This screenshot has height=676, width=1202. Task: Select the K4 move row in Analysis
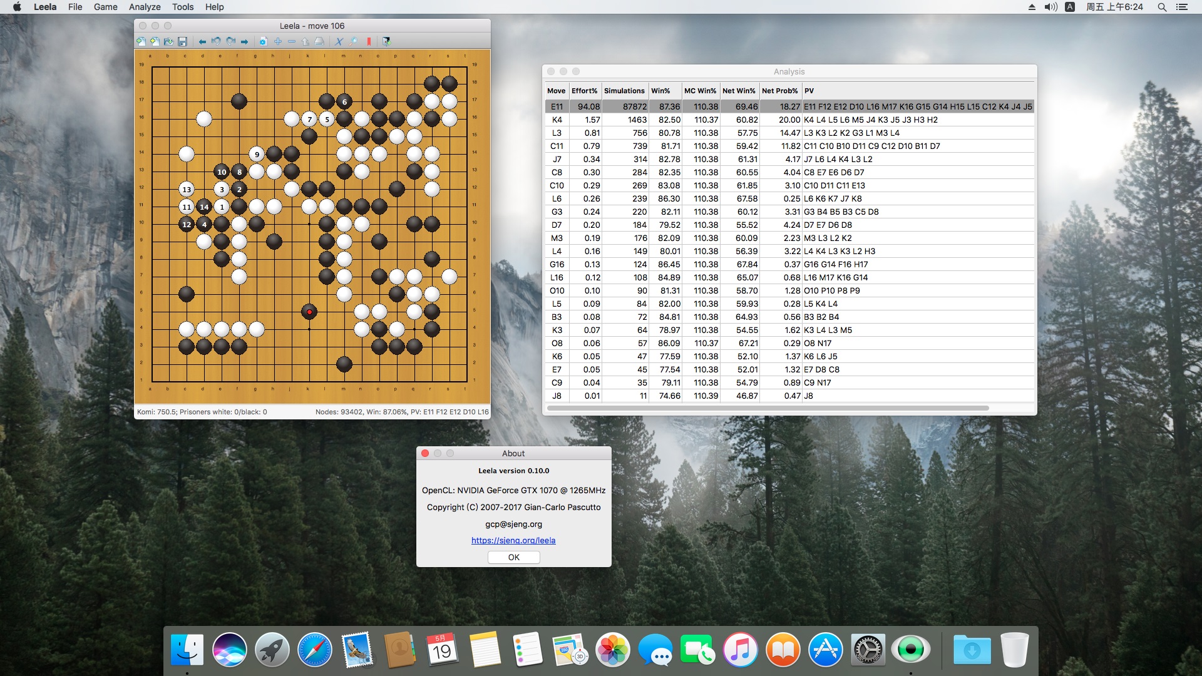[x=789, y=120]
